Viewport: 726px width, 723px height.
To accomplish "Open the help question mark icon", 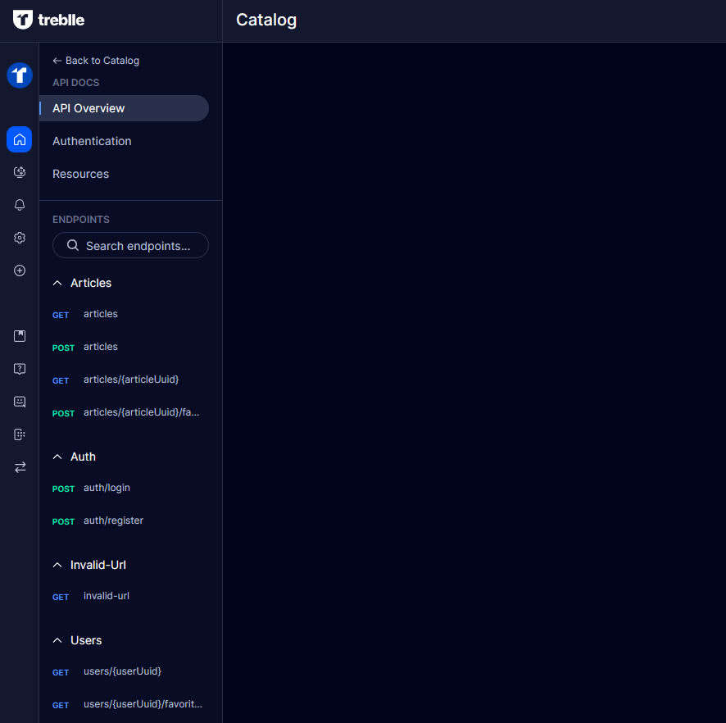I will [x=20, y=369].
